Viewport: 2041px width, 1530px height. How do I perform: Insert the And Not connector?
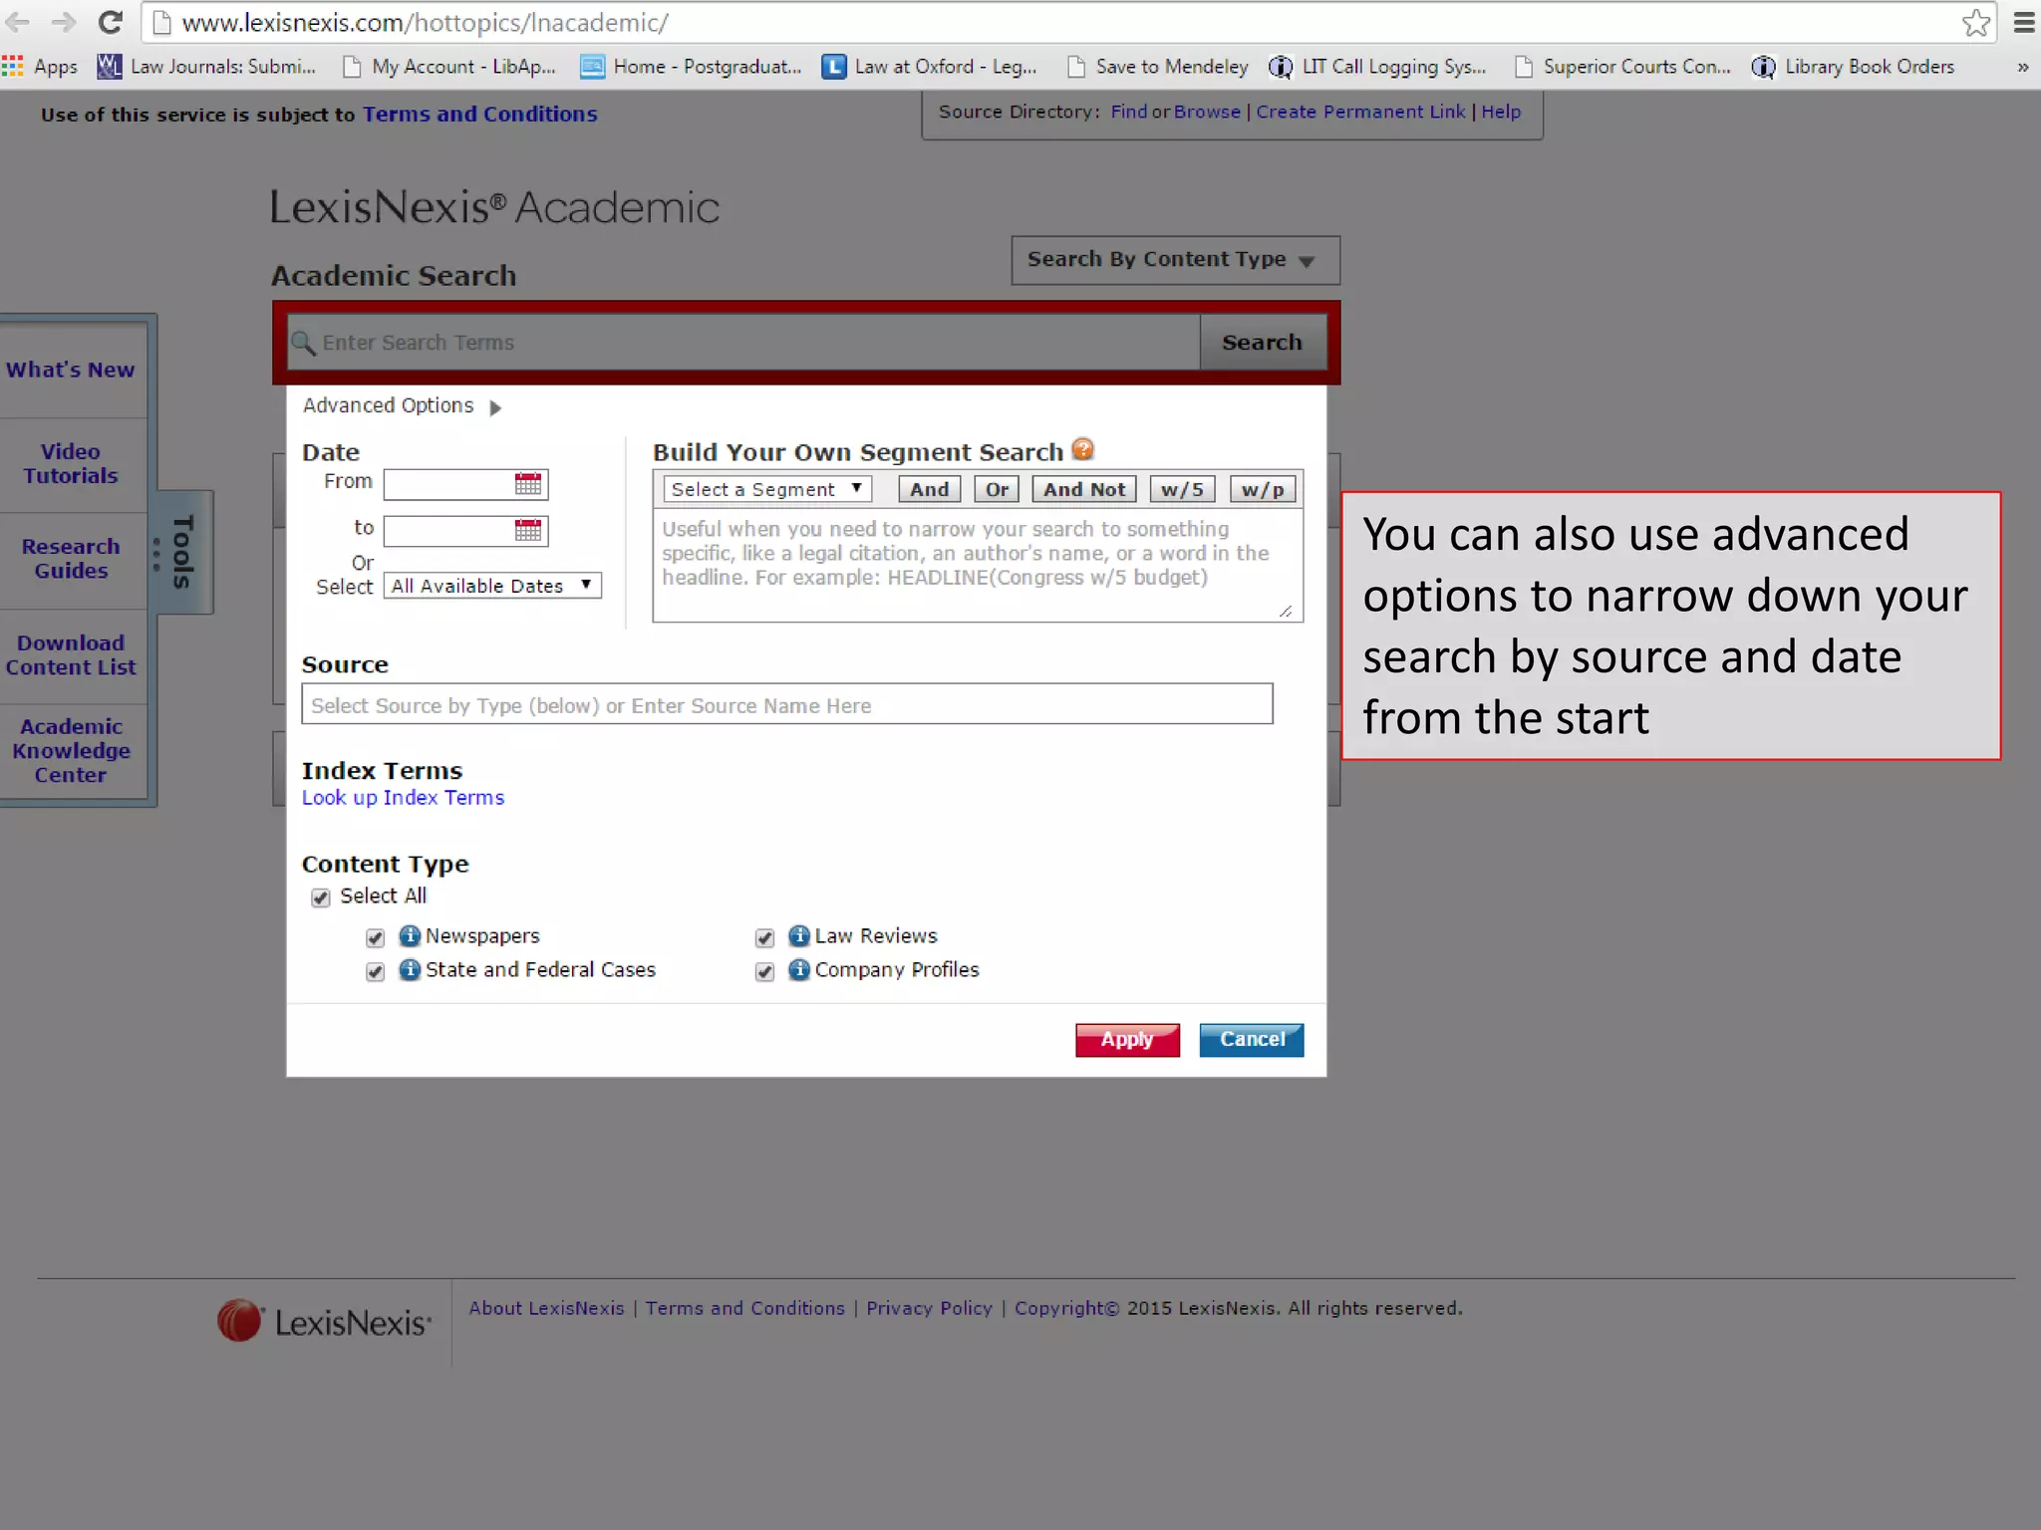(x=1084, y=489)
